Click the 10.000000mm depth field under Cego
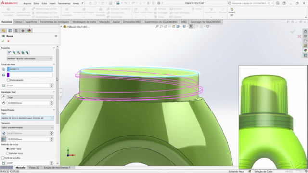This screenshot has height=173, width=308. (28, 103)
